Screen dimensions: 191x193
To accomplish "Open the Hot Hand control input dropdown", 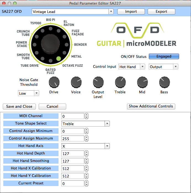I will [132, 67].
